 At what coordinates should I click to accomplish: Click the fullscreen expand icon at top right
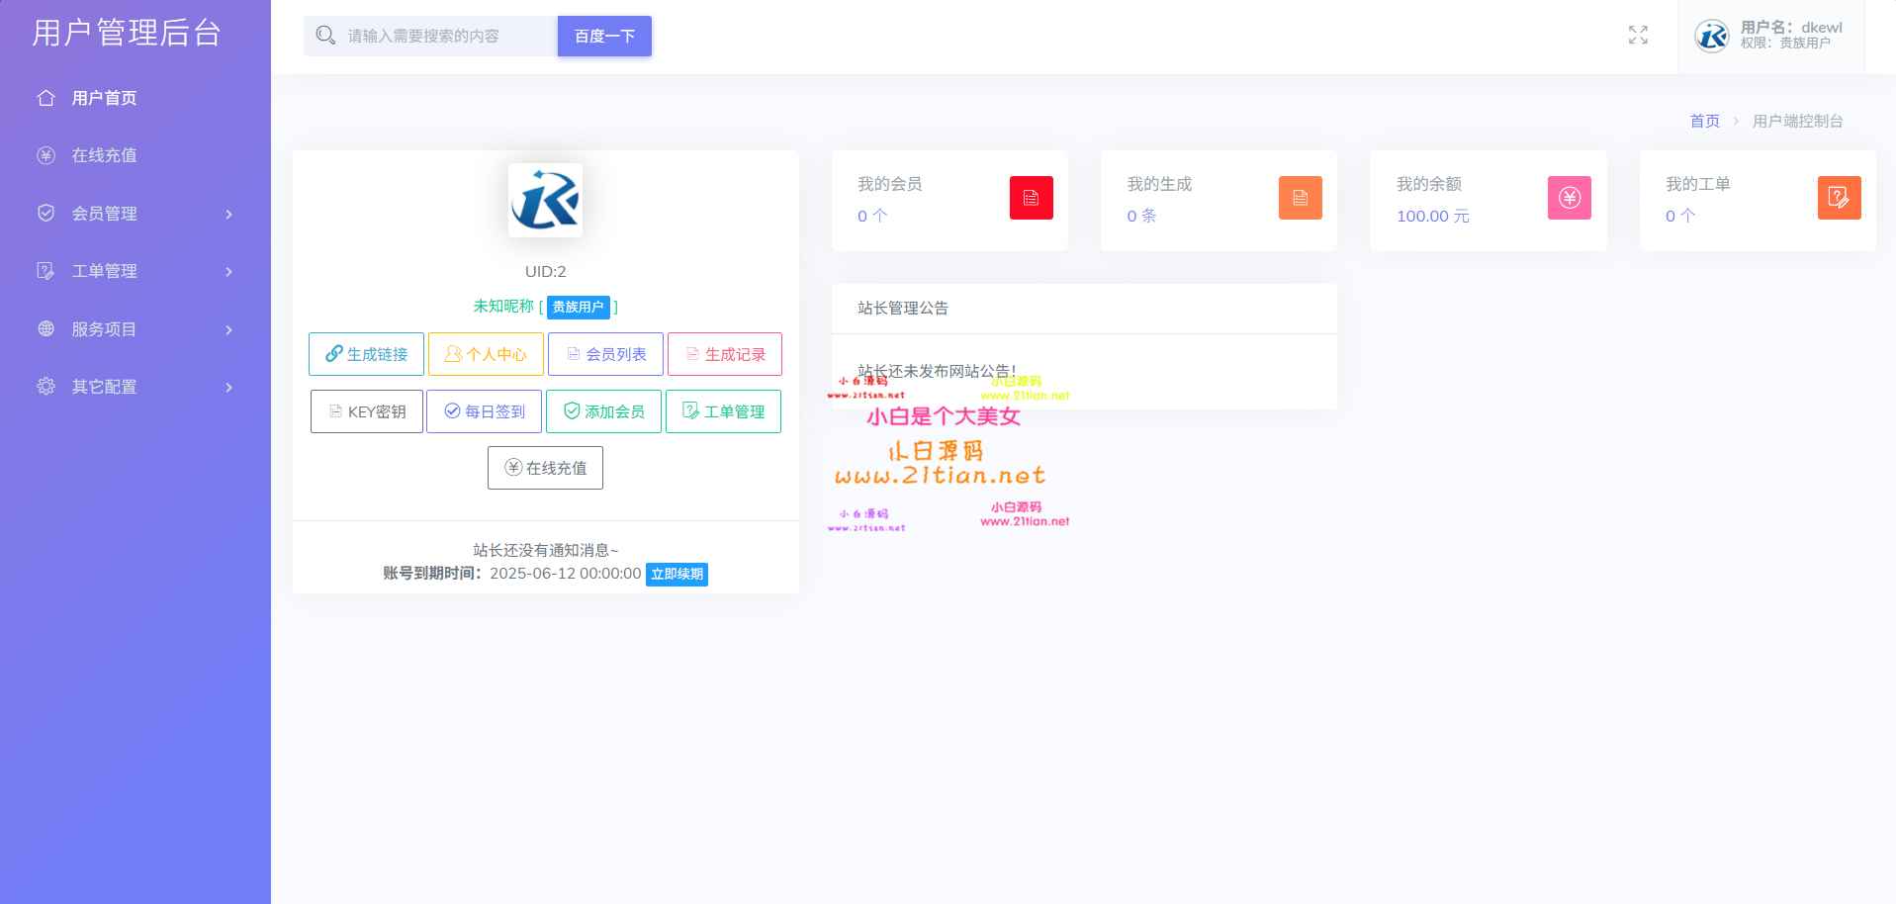[x=1637, y=35]
